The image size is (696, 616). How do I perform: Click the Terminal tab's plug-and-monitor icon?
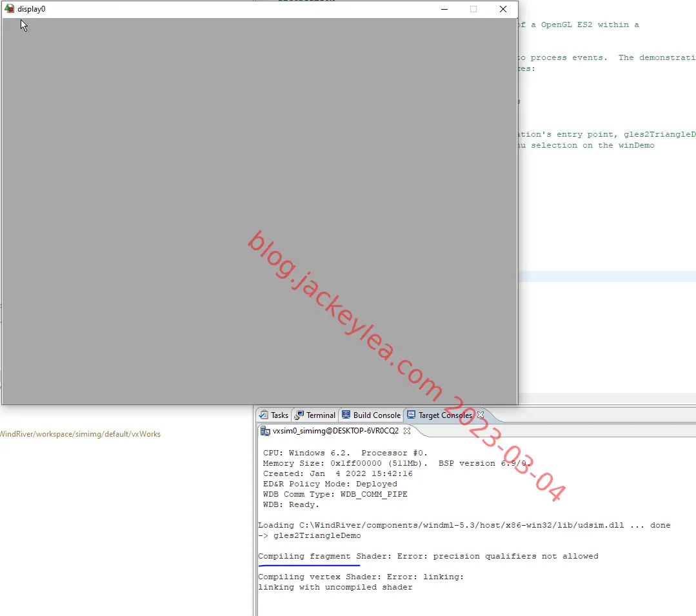(x=299, y=415)
